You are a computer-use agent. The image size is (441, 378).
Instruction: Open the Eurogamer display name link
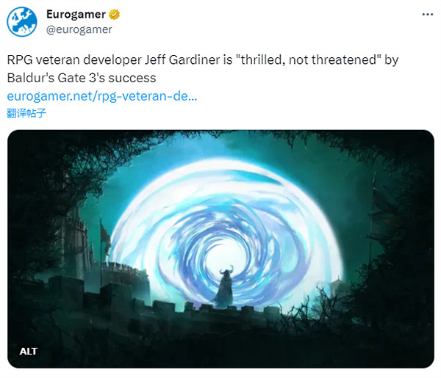click(x=76, y=14)
